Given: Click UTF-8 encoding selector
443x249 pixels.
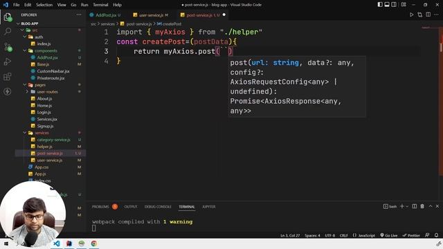Looking at the screenshot, I should click(x=329, y=235).
